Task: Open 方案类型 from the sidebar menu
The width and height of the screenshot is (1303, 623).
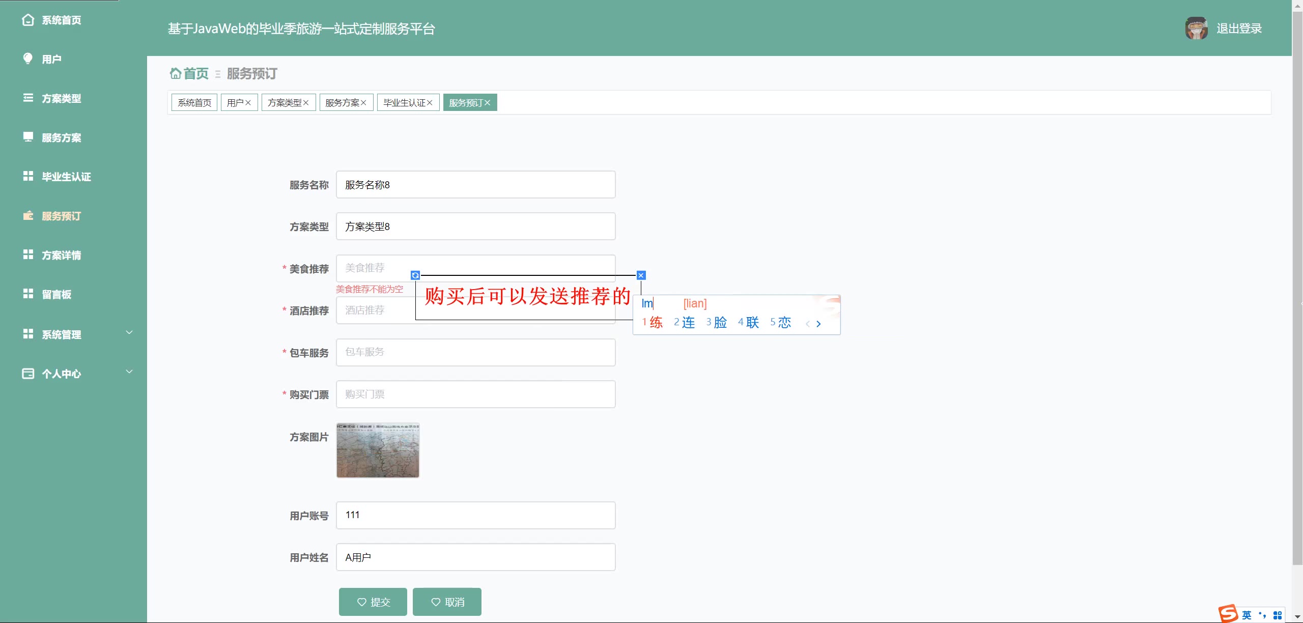Action: (x=61, y=98)
